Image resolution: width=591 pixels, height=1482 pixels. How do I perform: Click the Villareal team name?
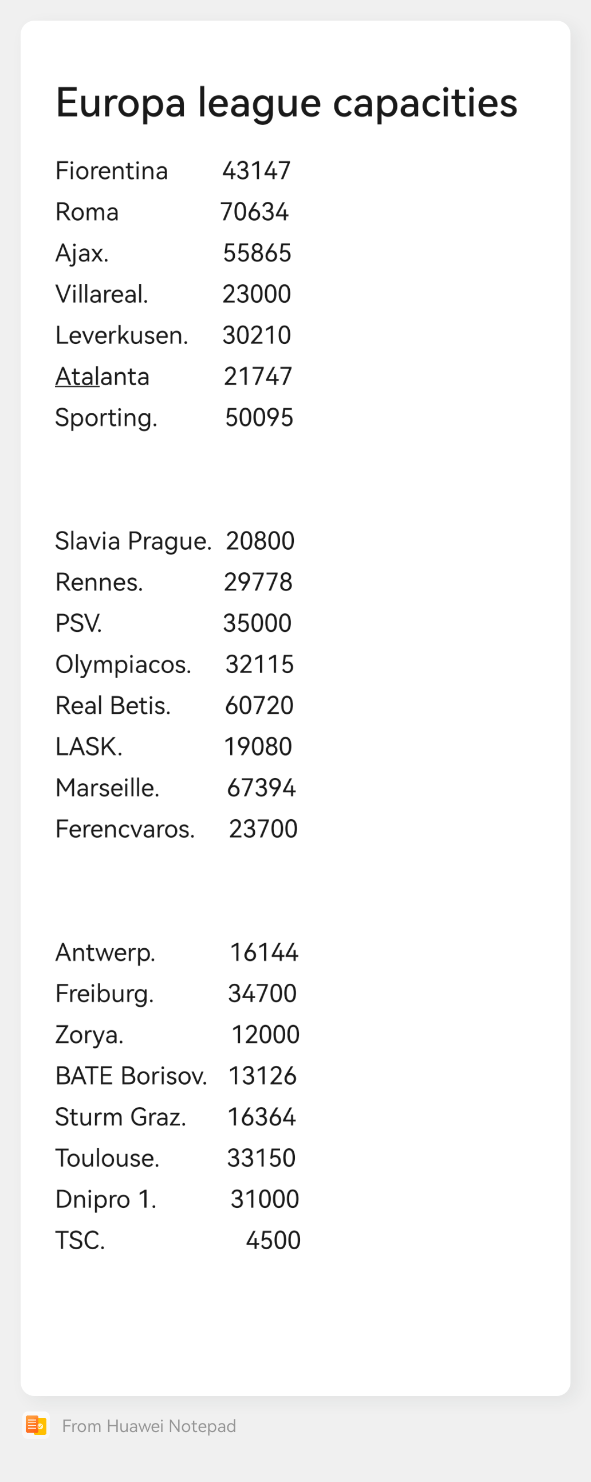(x=102, y=294)
